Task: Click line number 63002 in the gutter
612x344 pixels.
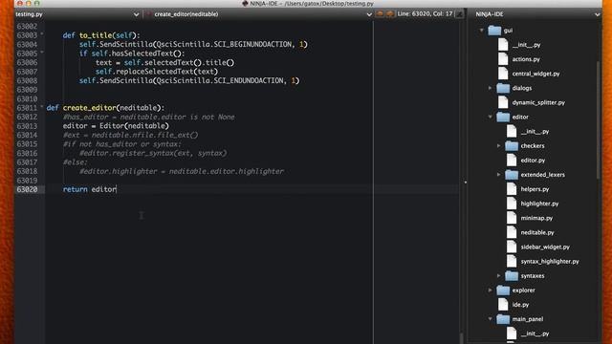Action: click(x=27, y=26)
